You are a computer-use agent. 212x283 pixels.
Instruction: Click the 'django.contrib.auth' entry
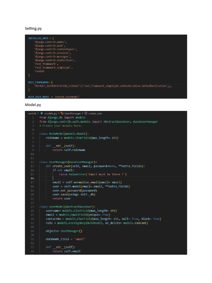coord(49,46)
